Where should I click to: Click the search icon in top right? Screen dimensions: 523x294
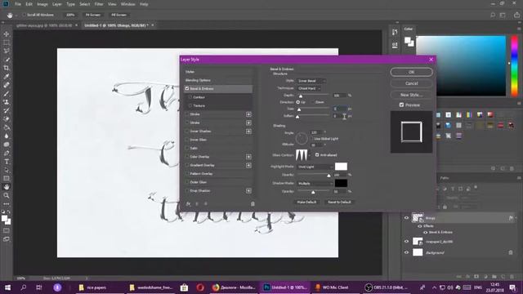[493, 15]
